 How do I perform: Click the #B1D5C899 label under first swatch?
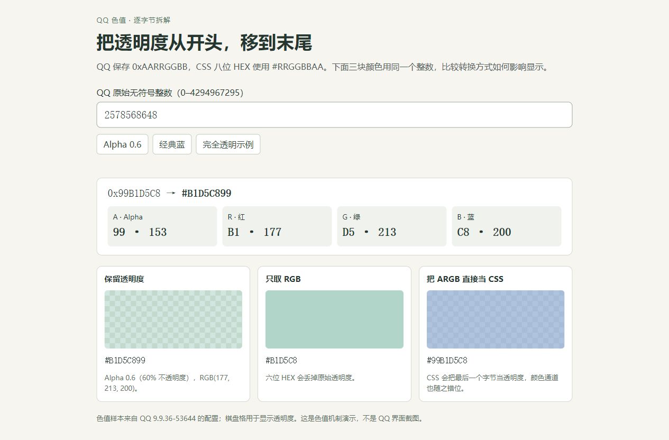125,360
